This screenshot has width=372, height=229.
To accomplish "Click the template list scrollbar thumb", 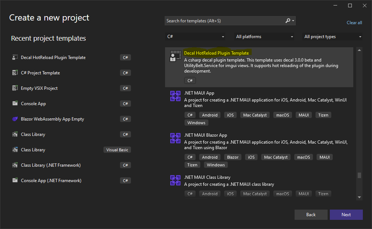I will pyautogui.click(x=360, y=175).
